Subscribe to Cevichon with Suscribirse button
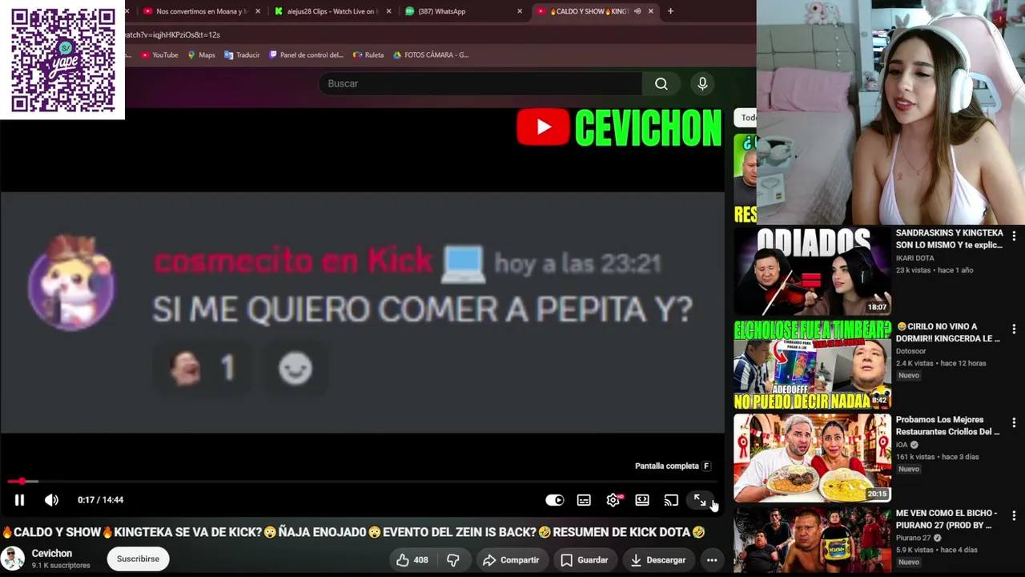Viewport: 1025px width, 577px height. pos(138,559)
